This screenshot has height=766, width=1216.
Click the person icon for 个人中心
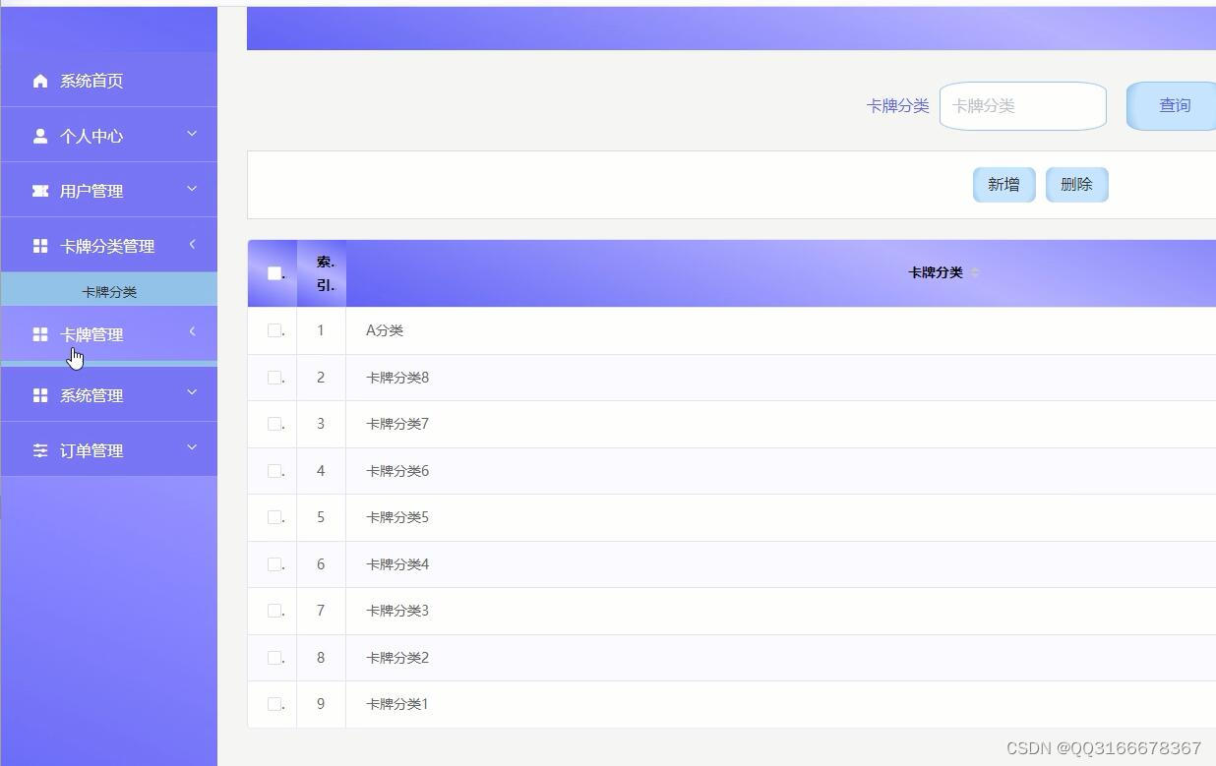point(39,135)
